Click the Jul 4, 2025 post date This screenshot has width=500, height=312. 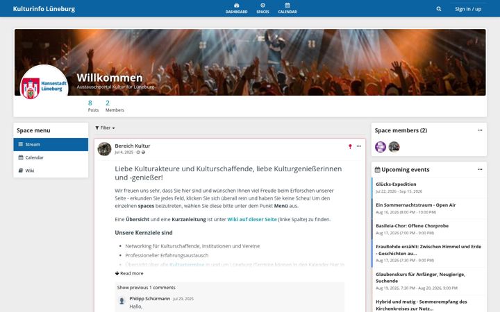124,152
